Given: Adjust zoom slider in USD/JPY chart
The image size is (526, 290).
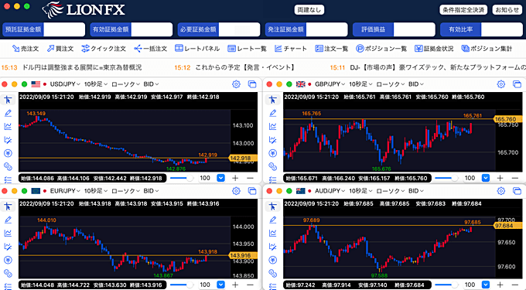Looking at the screenshot, I should [x=182, y=178].
